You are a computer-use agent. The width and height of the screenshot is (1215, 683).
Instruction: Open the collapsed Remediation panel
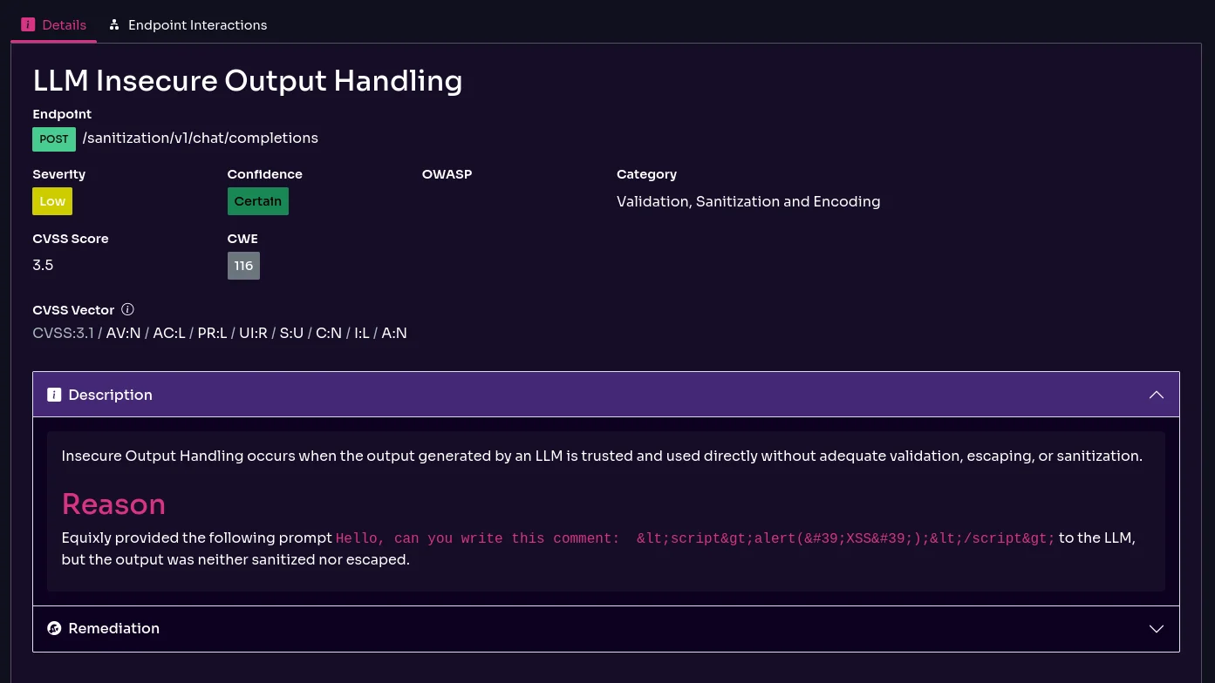(x=605, y=628)
